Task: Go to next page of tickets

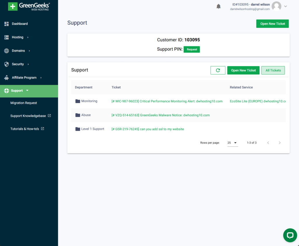Action: click(x=279, y=143)
